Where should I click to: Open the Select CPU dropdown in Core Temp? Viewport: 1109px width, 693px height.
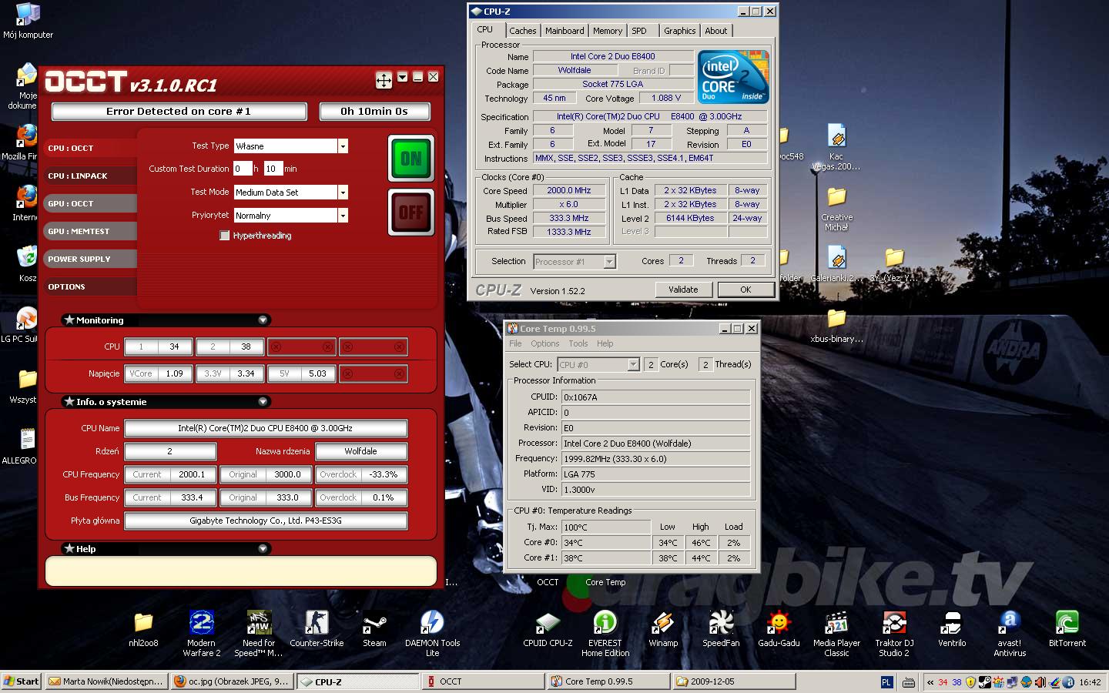click(x=633, y=364)
